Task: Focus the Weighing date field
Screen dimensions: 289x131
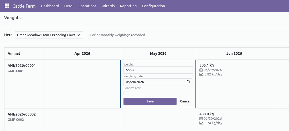Action: tap(158, 82)
